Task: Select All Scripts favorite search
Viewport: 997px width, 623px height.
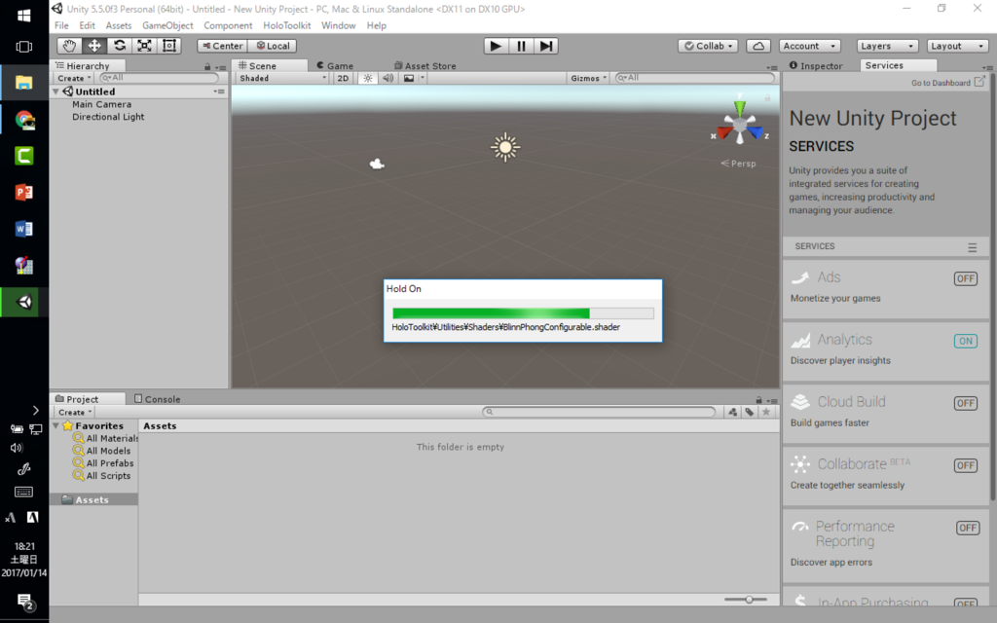Action: (101, 475)
